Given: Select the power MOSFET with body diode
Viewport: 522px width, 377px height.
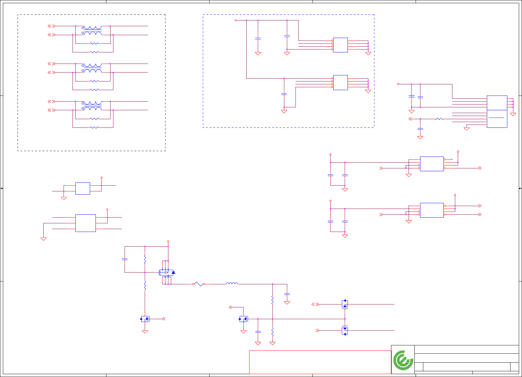Looking at the screenshot, I should pos(167,273).
